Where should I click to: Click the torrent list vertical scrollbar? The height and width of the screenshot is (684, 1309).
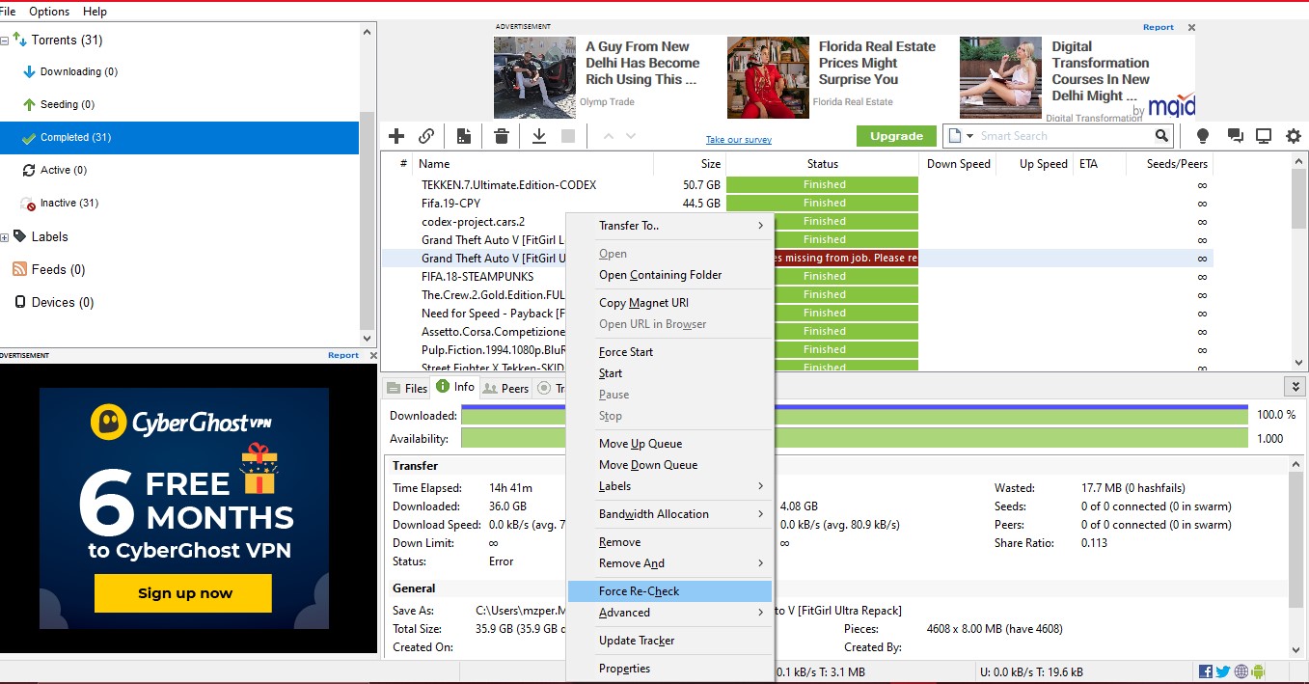[x=1298, y=261]
